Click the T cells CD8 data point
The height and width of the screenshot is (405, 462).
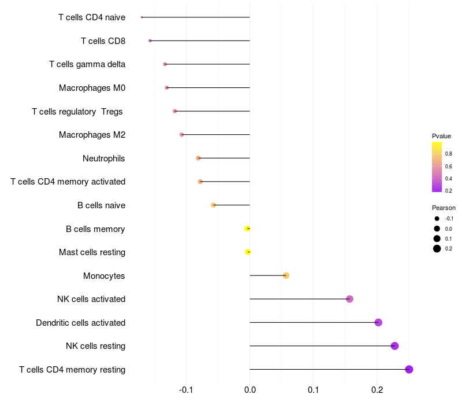click(150, 41)
